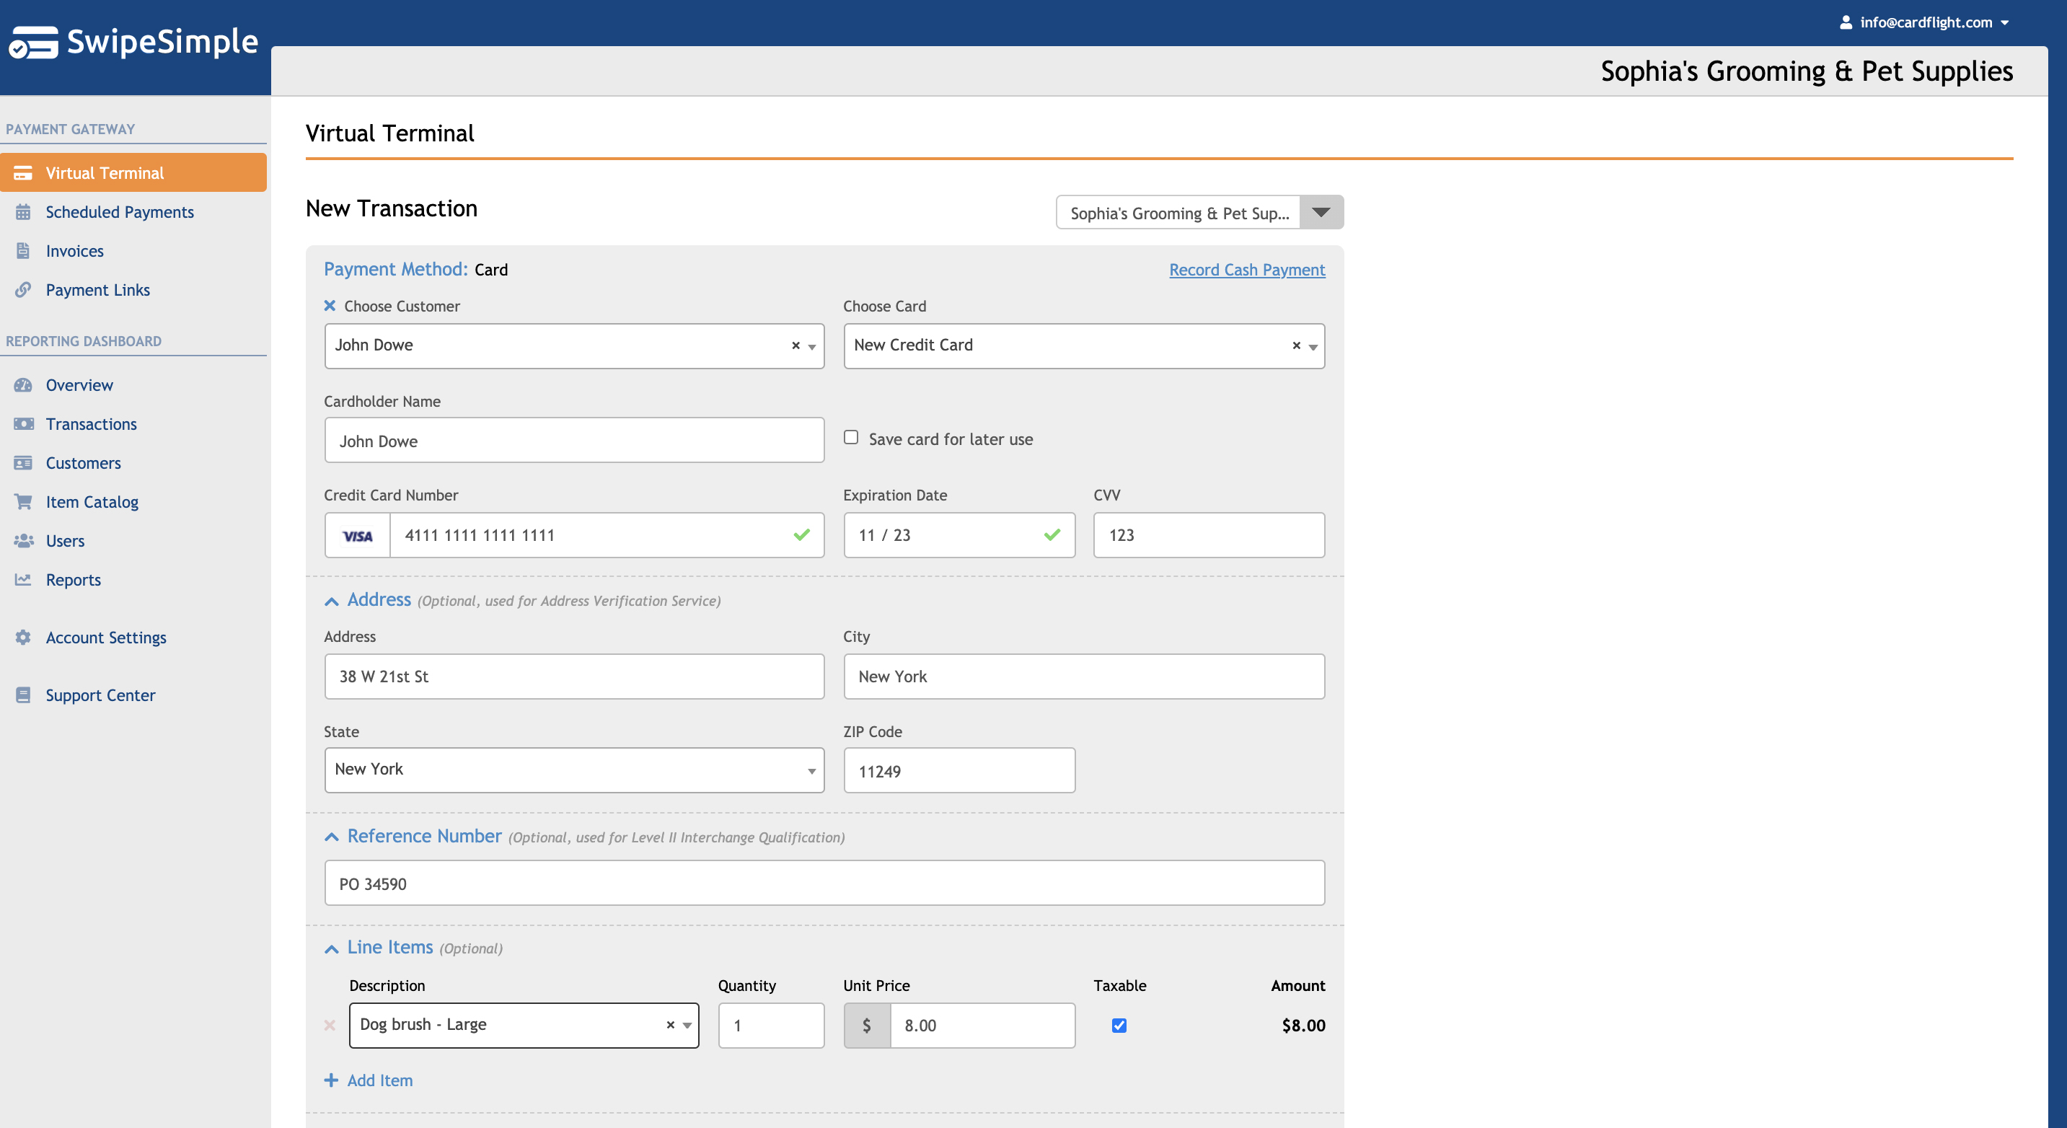Image resolution: width=2067 pixels, height=1128 pixels.
Task: Click the Reports chart icon
Action: tap(22, 579)
